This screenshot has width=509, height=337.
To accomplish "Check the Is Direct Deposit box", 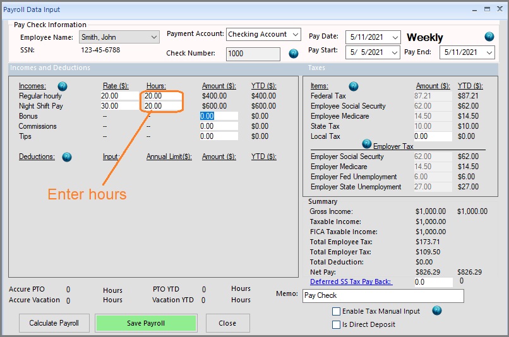I will click(x=337, y=324).
